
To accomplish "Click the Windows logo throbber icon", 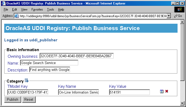I will (x=179, y=9).
